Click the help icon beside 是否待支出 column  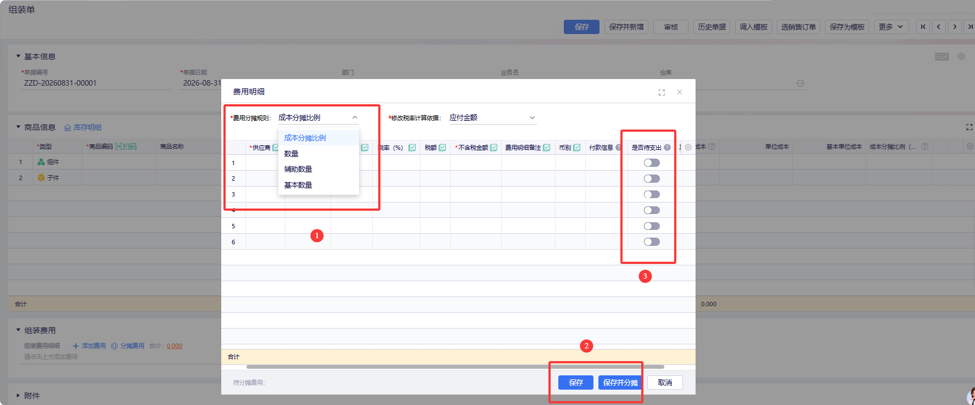(x=667, y=148)
